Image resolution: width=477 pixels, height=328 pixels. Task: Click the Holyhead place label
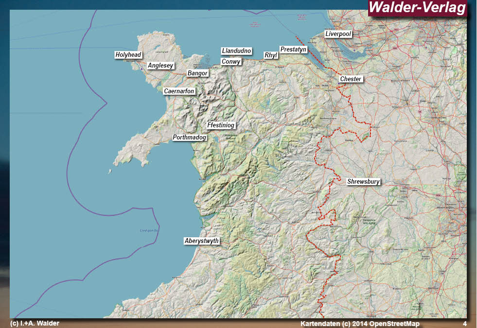(128, 55)
